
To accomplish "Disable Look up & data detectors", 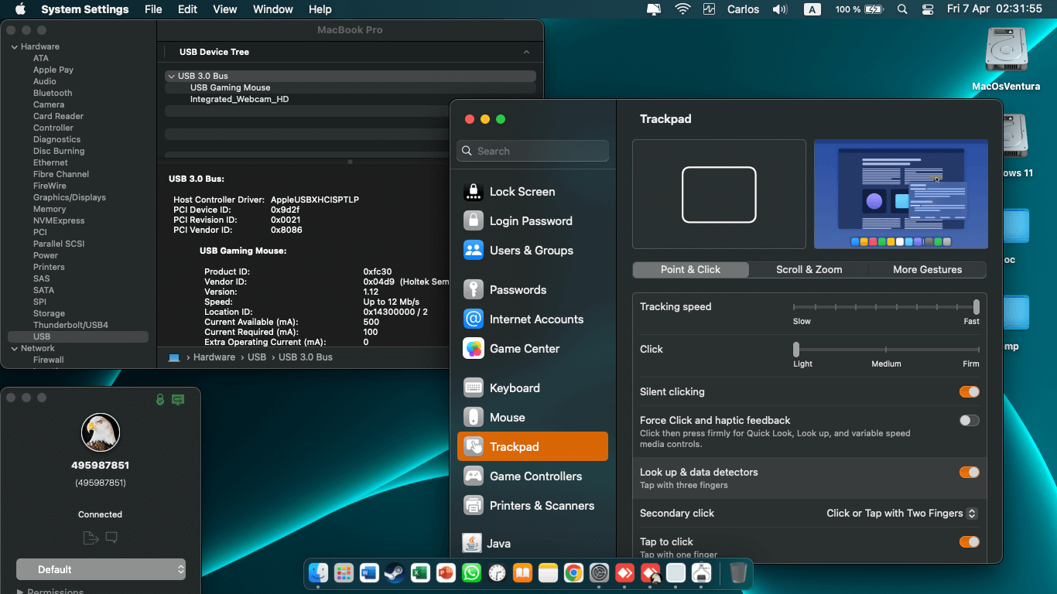I will coord(970,473).
